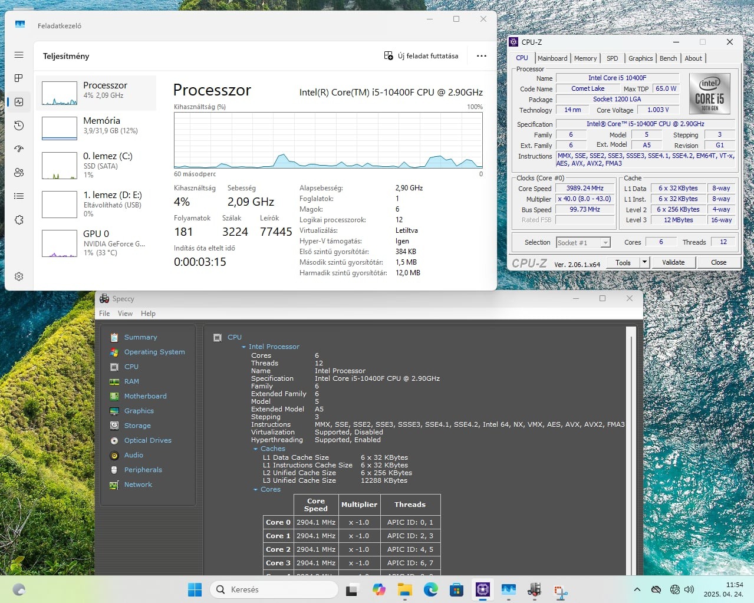The height and width of the screenshot is (603, 754).
Task: Open volume control in system tray
Action: coord(689,589)
